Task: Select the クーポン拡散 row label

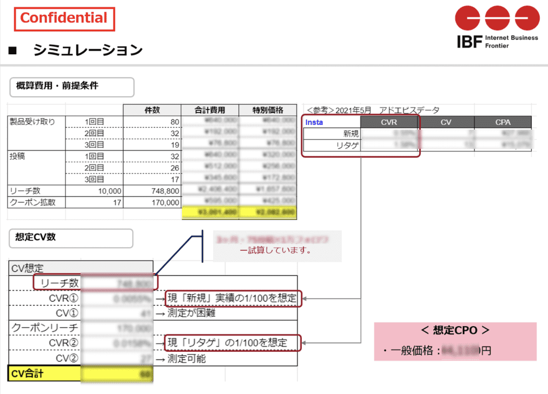Action: click(x=32, y=202)
